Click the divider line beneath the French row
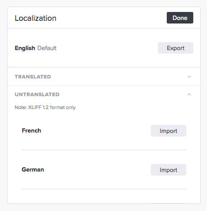The height and width of the screenshot is (211, 207). tap(104, 150)
